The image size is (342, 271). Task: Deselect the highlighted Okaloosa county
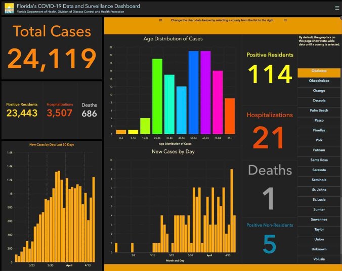(x=319, y=73)
